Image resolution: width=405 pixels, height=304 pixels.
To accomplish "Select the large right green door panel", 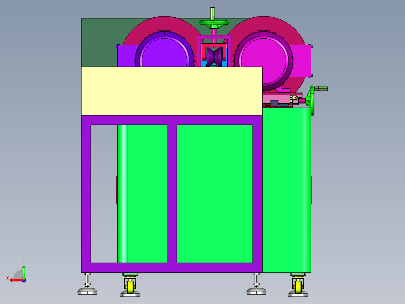I will pyautogui.click(x=215, y=194).
